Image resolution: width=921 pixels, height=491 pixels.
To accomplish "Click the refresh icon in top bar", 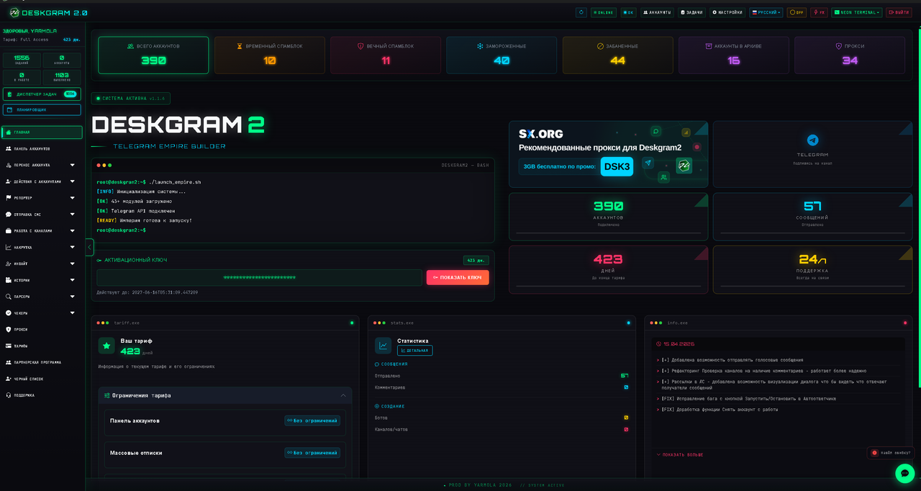I will click(581, 12).
